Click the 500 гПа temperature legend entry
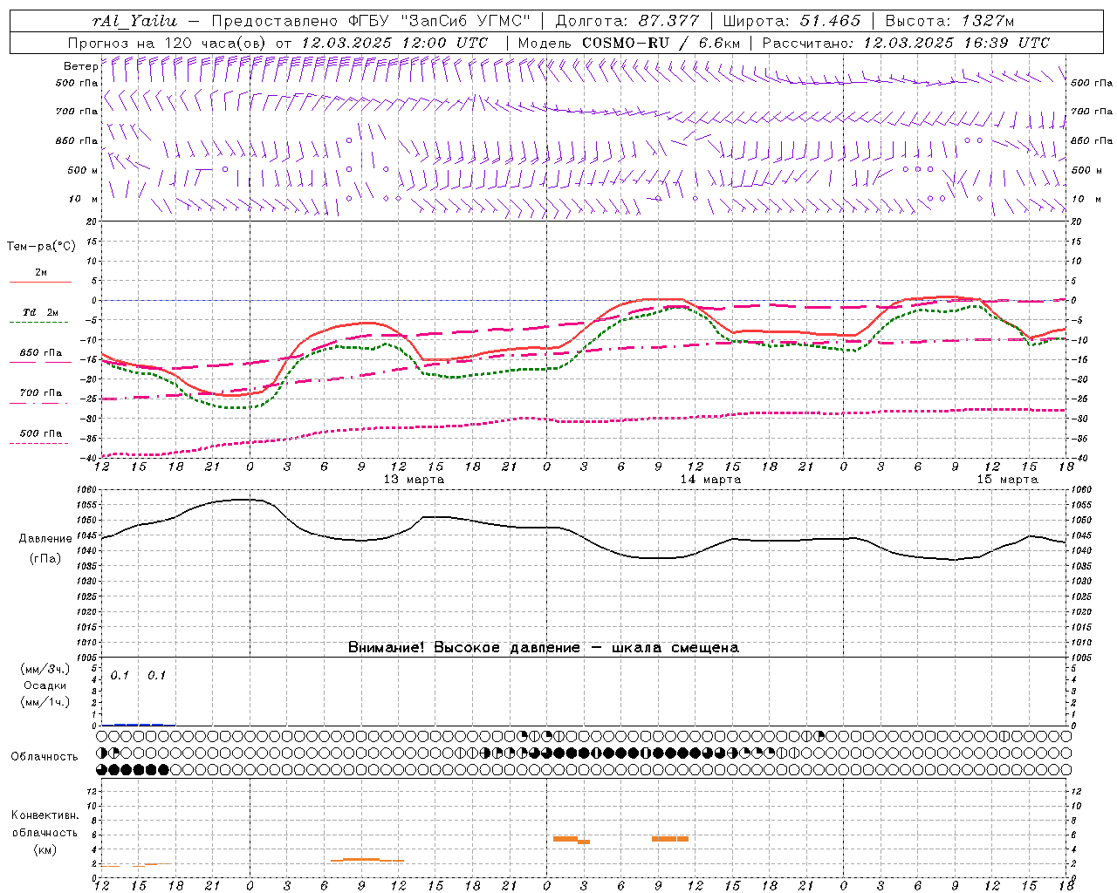The width and height of the screenshot is (1117, 893). click(x=40, y=437)
